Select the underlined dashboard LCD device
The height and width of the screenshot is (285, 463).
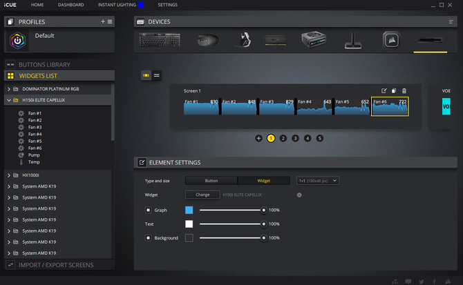coord(431,40)
